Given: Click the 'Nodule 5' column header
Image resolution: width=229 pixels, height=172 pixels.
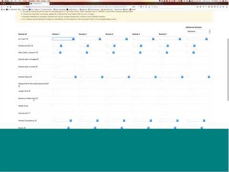Looking at the screenshot, I should 163,34.
